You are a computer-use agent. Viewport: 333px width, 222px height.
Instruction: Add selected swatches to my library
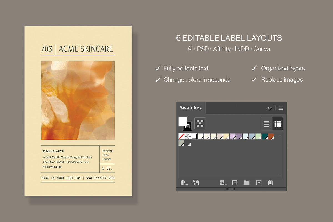pyautogui.click(x=196, y=182)
